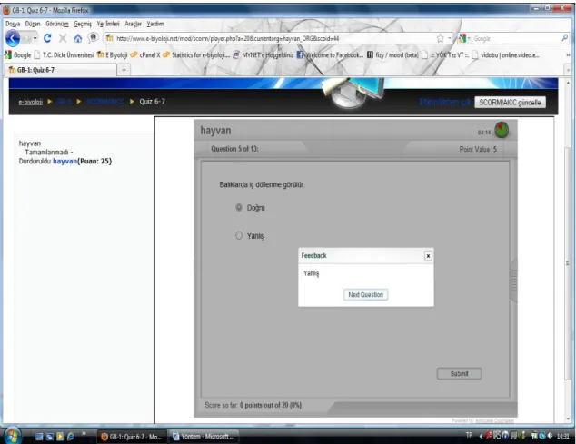The width and height of the screenshot is (576, 444).
Task: Click the Next Question button
Action: 365,294
